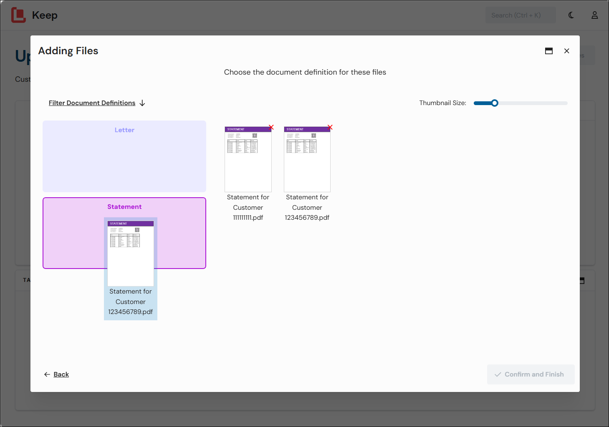The height and width of the screenshot is (427, 609).
Task: Click the checkmark icon on Confirm and Finish
Action: (x=498, y=374)
